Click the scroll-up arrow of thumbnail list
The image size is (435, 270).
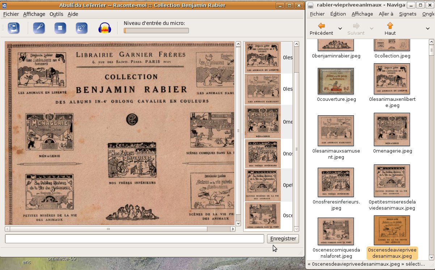click(x=296, y=44)
